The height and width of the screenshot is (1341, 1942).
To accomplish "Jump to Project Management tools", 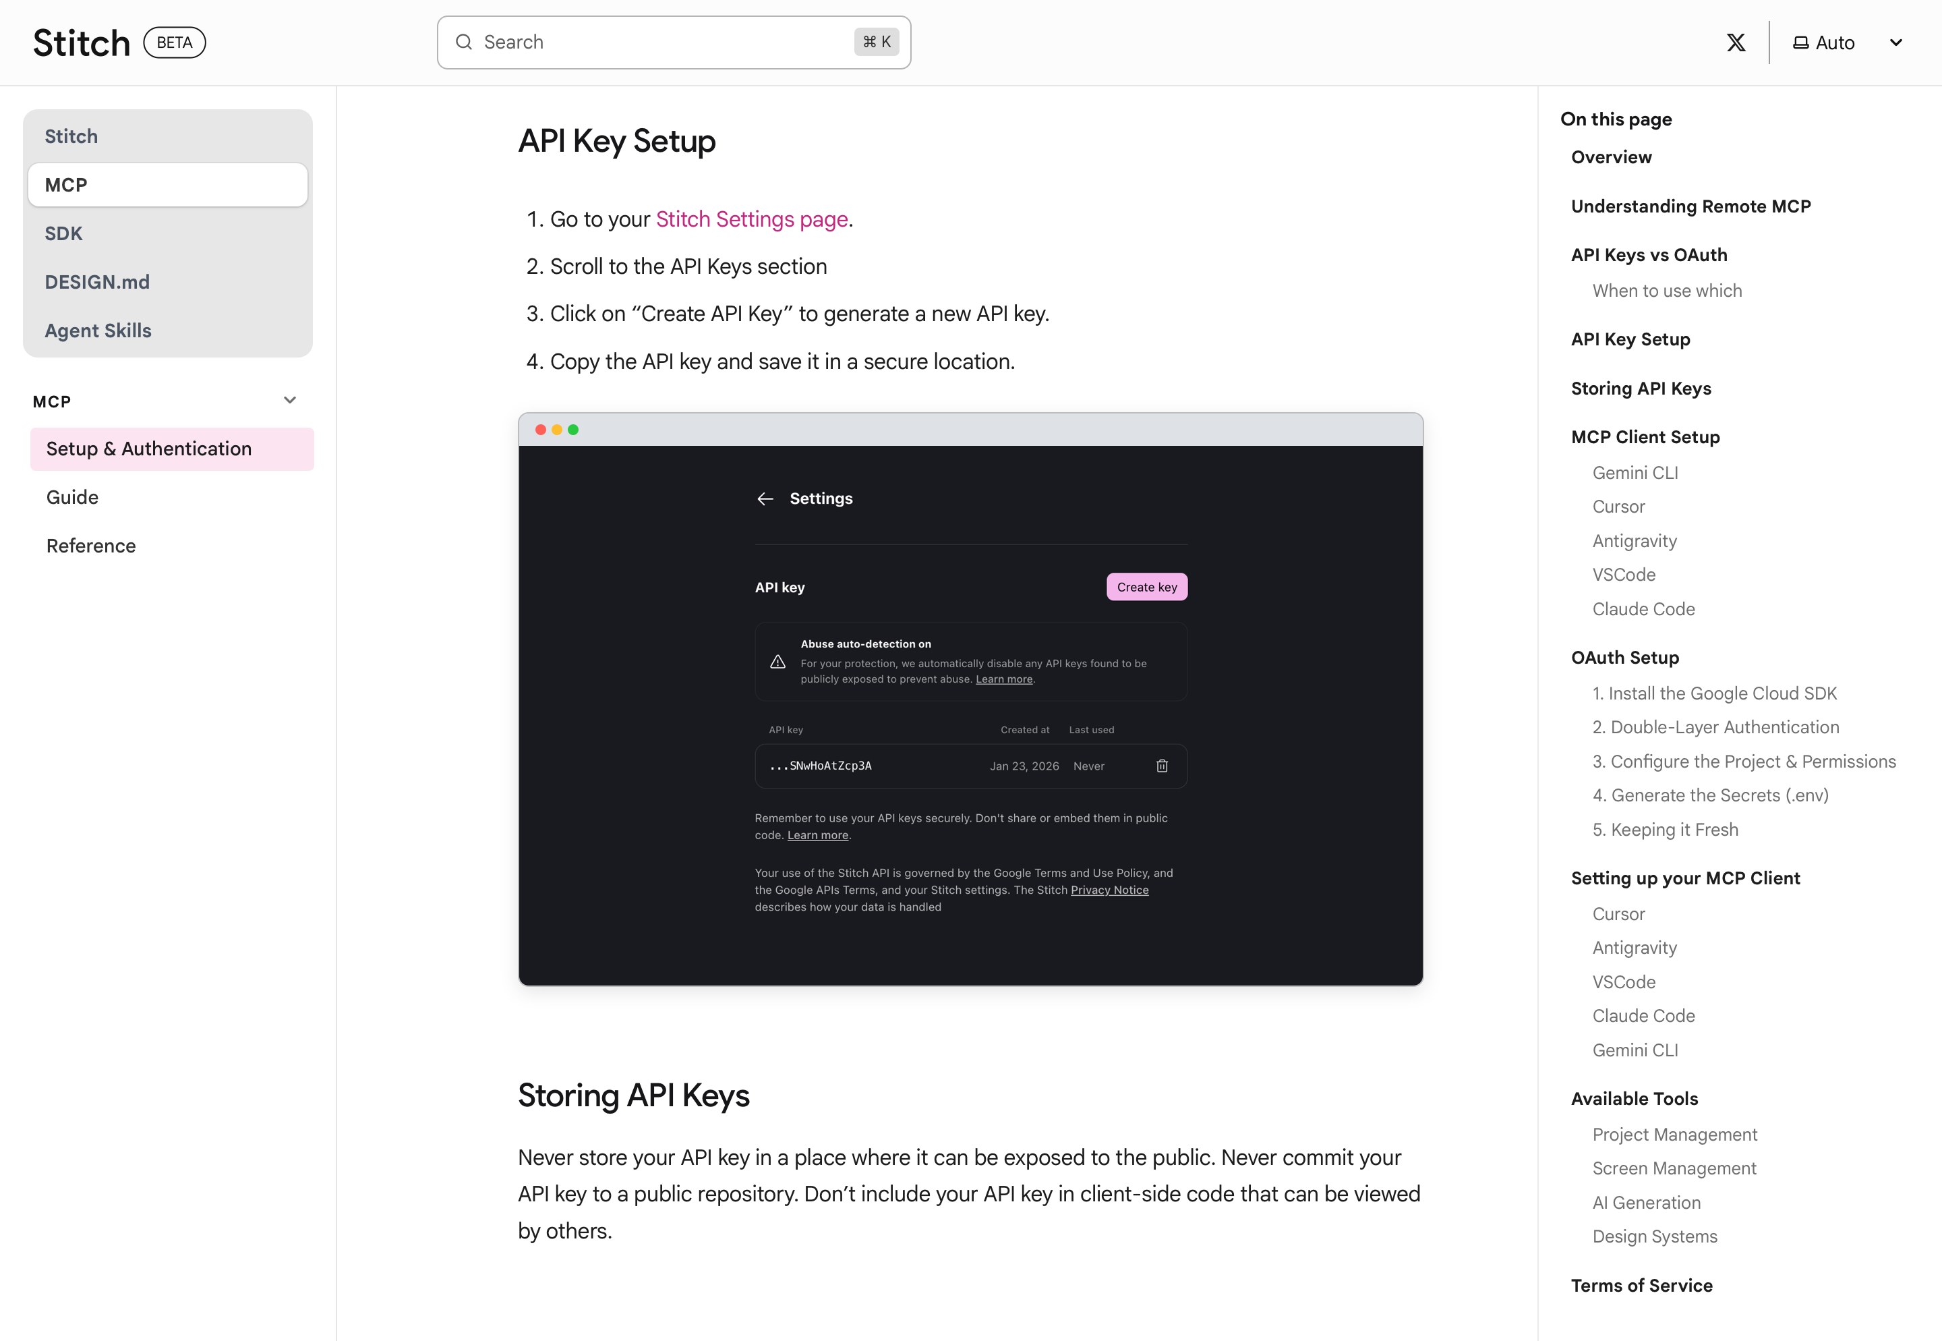I will pyautogui.click(x=1675, y=1135).
